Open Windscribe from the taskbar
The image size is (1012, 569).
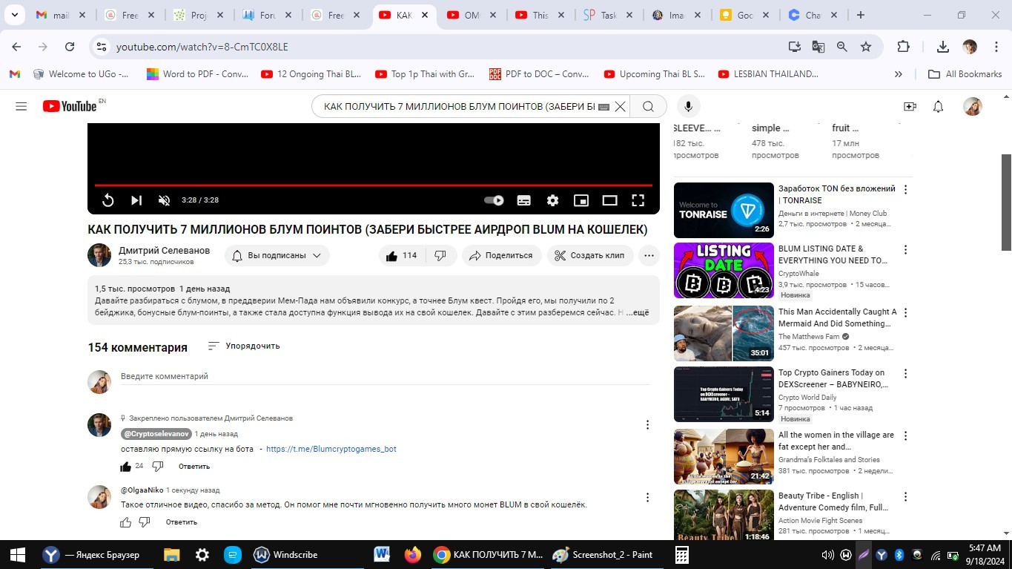point(285,555)
